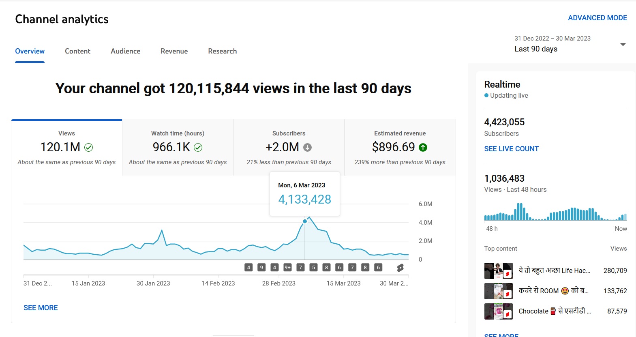Select the Views 120.1M metric card
The height and width of the screenshot is (337, 636).
66,148
